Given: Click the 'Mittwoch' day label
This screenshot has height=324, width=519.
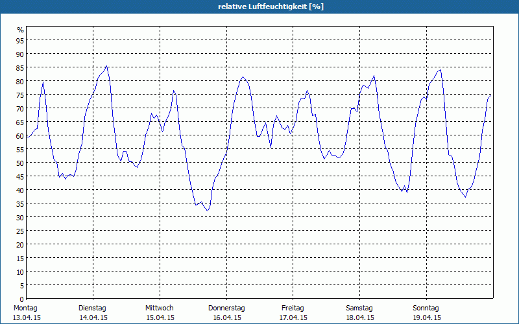Looking at the screenshot, I should coord(159,308).
